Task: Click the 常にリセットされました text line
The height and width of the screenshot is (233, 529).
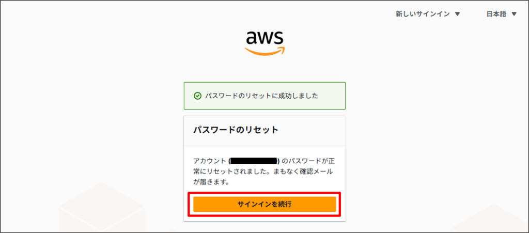Action: click(227, 172)
